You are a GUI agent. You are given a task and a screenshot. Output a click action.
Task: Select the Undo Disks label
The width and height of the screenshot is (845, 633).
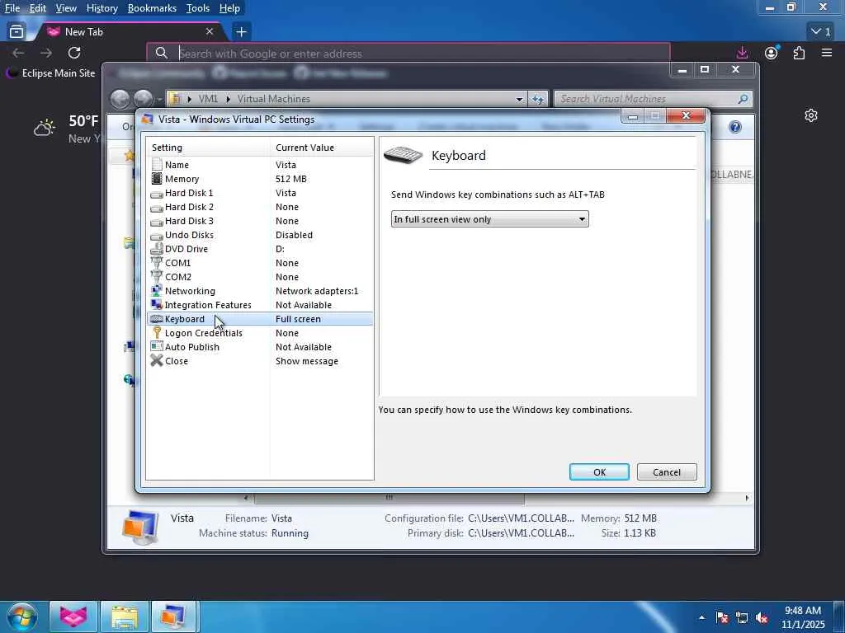click(x=189, y=235)
